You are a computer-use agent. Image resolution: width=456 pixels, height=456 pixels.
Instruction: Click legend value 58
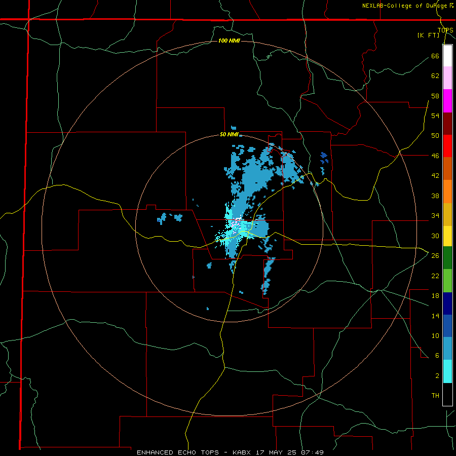[435, 96]
